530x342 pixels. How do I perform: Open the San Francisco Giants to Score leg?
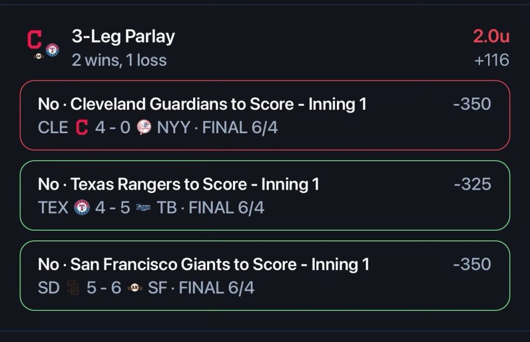point(265,276)
